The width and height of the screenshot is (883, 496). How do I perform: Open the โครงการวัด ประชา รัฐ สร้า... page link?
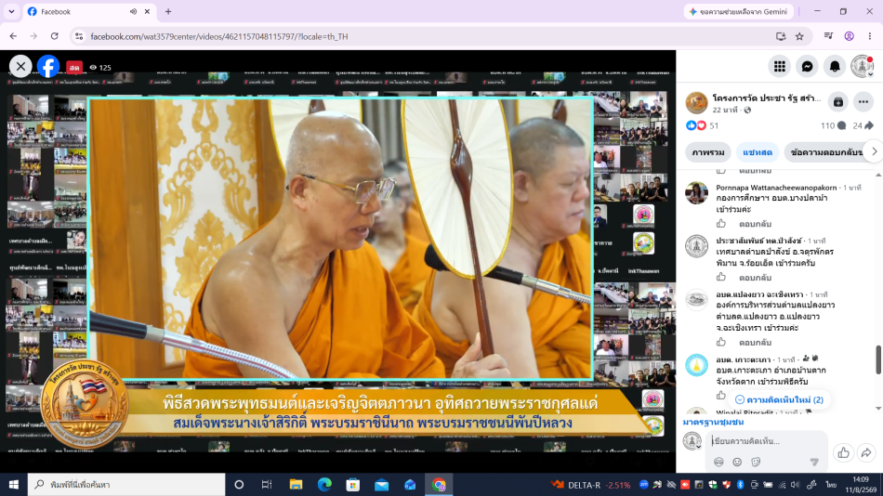(767, 98)
